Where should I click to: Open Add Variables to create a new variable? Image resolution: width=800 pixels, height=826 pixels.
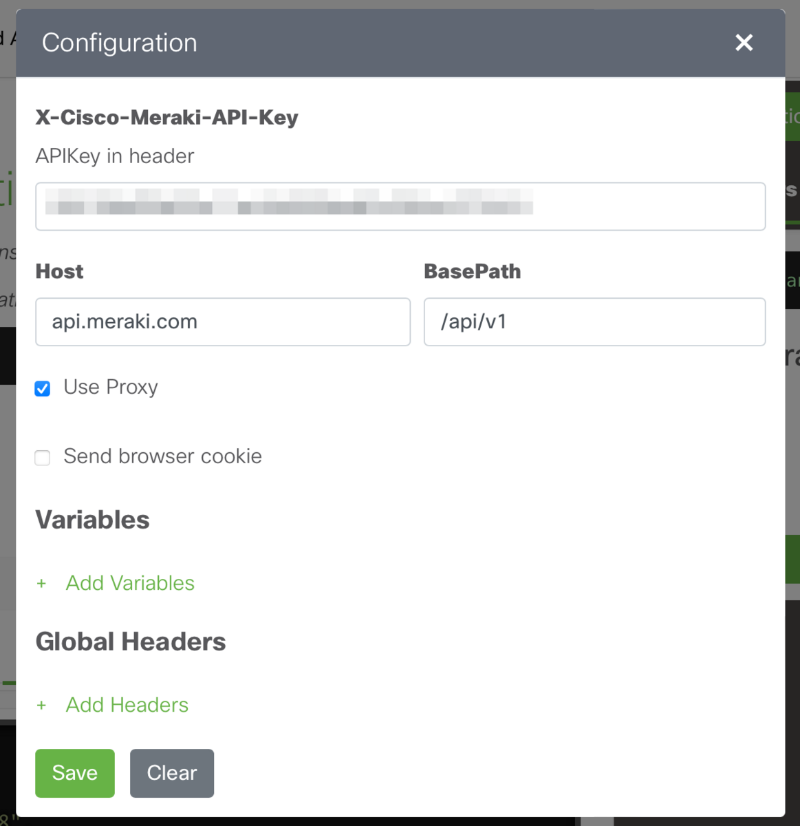coord(129,583)
